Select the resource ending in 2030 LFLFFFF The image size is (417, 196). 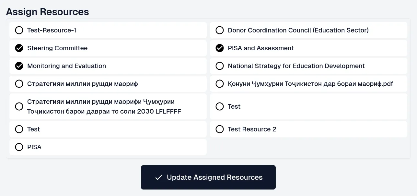19,106
